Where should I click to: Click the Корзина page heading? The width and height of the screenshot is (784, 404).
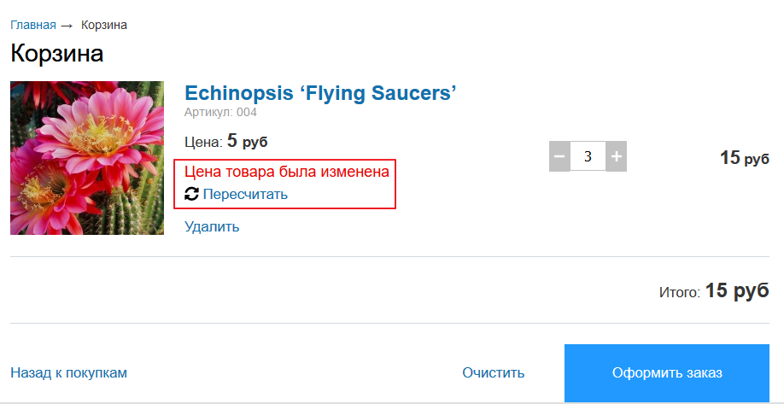point(57,54)
